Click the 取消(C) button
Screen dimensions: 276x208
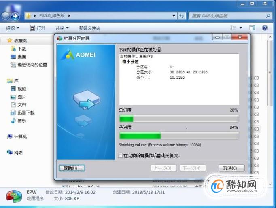(231, 168)
